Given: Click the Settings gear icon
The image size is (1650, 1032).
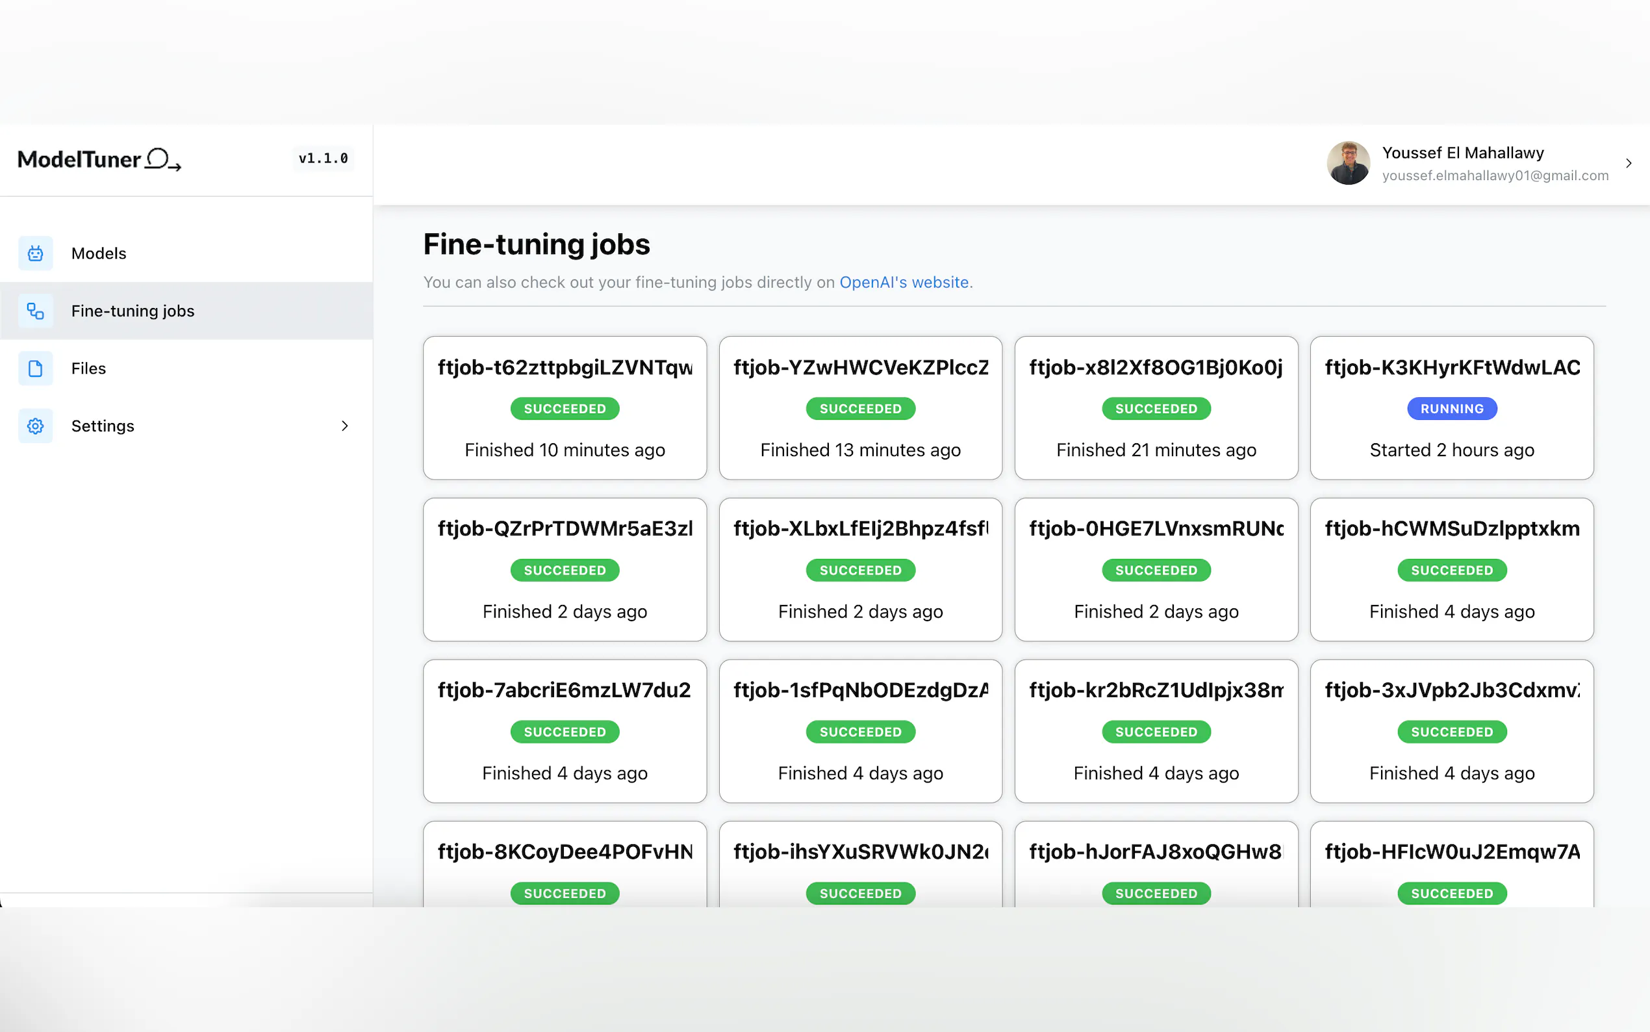Looking at the screenshot, I should coord(36,426).
